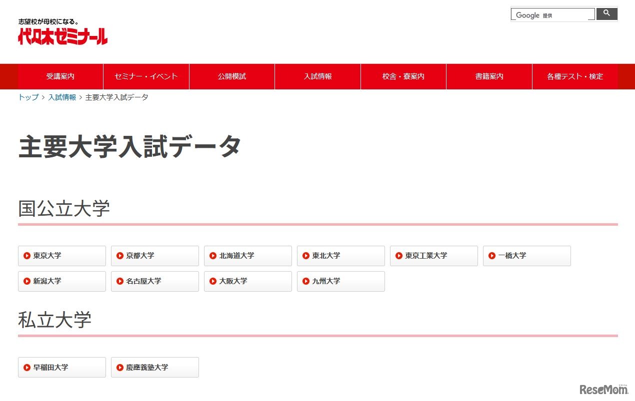
Task: Open the 書籍案内 menu
Action: click(489, 76)
